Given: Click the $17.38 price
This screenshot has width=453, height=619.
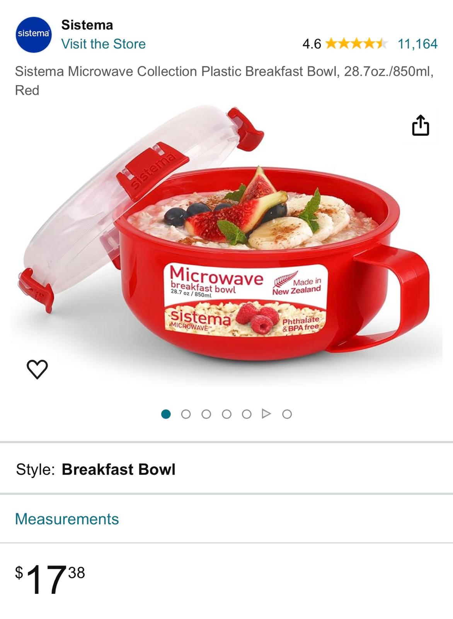Looking at the screenshot, I should (x=50, y=579).
